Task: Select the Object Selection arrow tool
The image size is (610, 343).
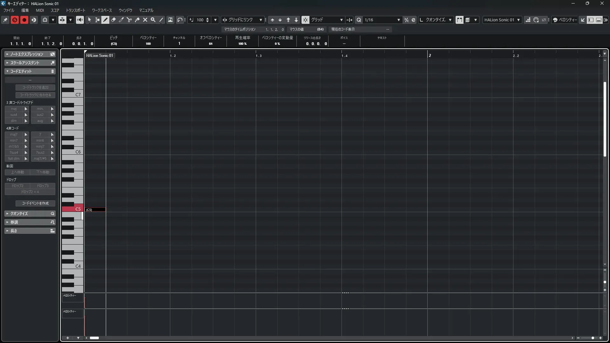Action: pyautogui.click(x=90, y=20)
